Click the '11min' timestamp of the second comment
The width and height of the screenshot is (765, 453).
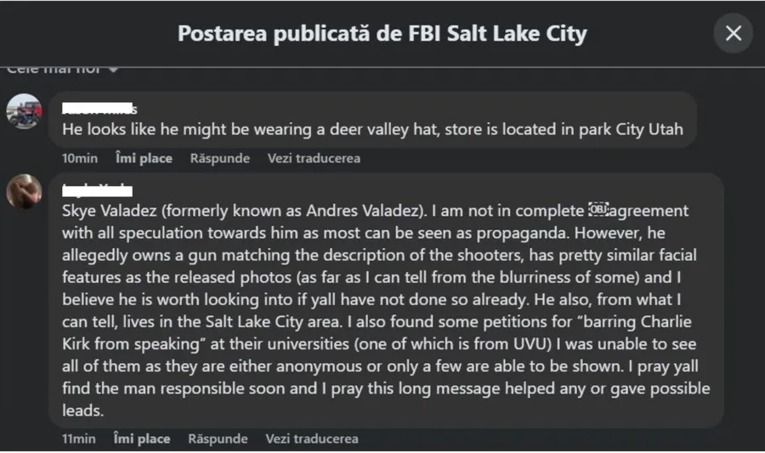coord(79,439)
